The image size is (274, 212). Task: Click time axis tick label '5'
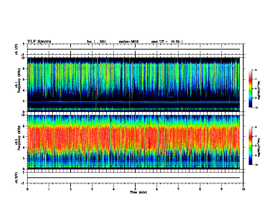pos(135,189)
